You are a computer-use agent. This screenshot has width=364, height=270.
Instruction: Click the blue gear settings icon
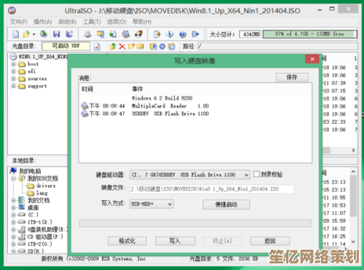click(162, 47)
